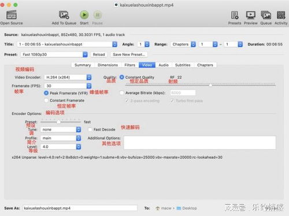289x216 pixels.
Task: Click the Save New Preset button
Action: click(x=129, y=54)
